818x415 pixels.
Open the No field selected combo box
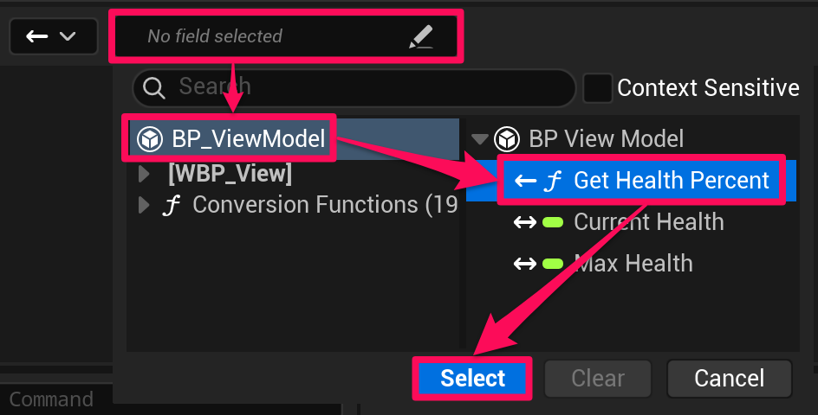coord(269,36)
